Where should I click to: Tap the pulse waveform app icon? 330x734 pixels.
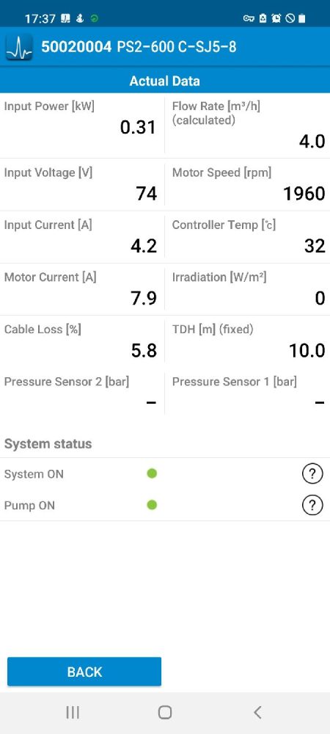(x=19, y=47)
